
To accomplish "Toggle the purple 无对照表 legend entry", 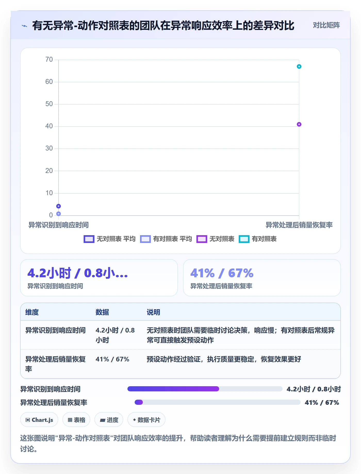I will 215,239.
